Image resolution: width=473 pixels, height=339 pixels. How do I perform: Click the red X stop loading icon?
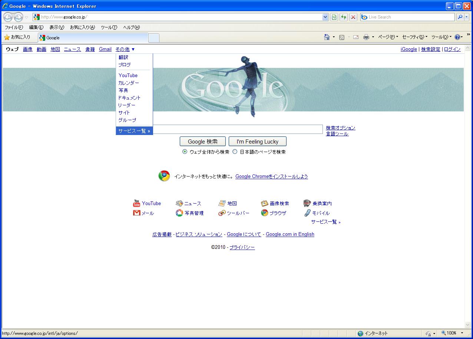(353, 17)
